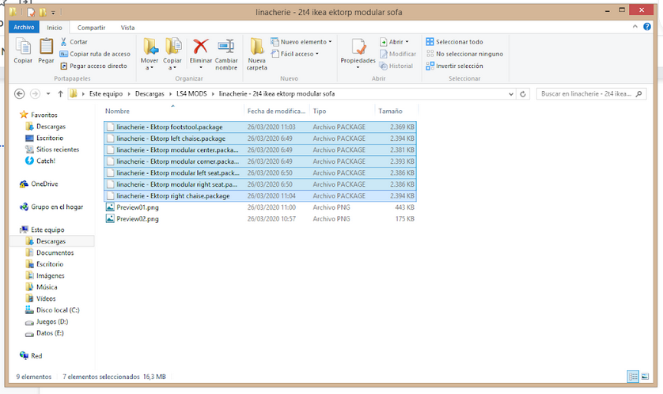
Task: Select Ektorp modular corner package file
Action: point(260,161)
